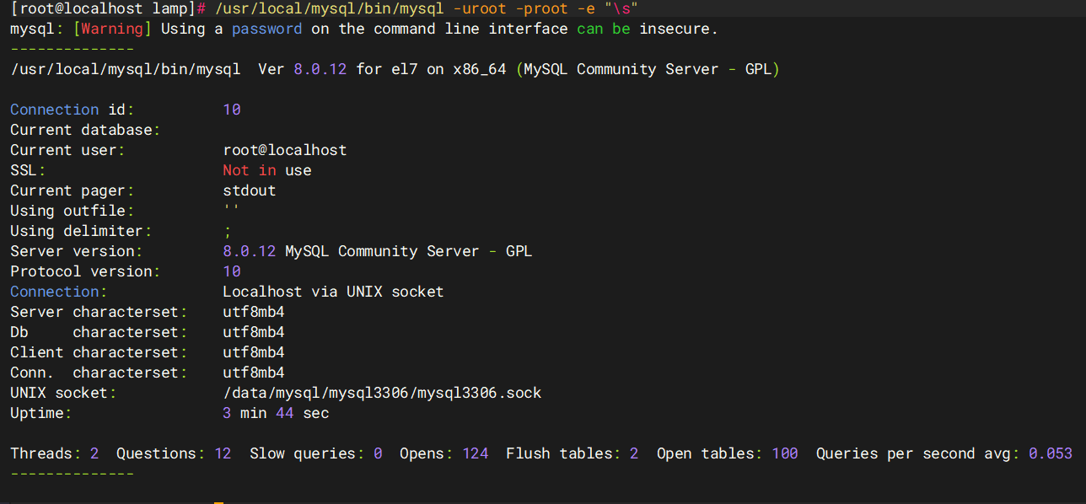Click the "\s" quoted argument
Image resolution: width=1086 pixels, height=504 pixels.
pyautogui.click(x=621, y=8)
